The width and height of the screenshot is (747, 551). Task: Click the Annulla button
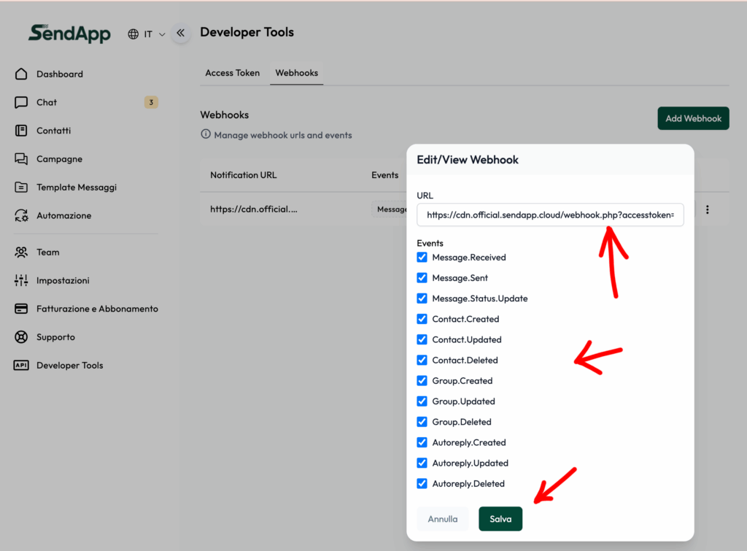(443, 519)
